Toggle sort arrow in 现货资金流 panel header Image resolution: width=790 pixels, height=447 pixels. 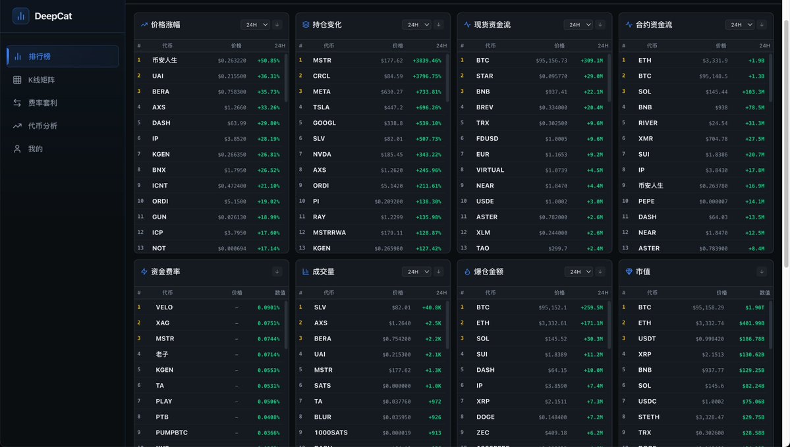pyautogui.click(x=600, y=24)
